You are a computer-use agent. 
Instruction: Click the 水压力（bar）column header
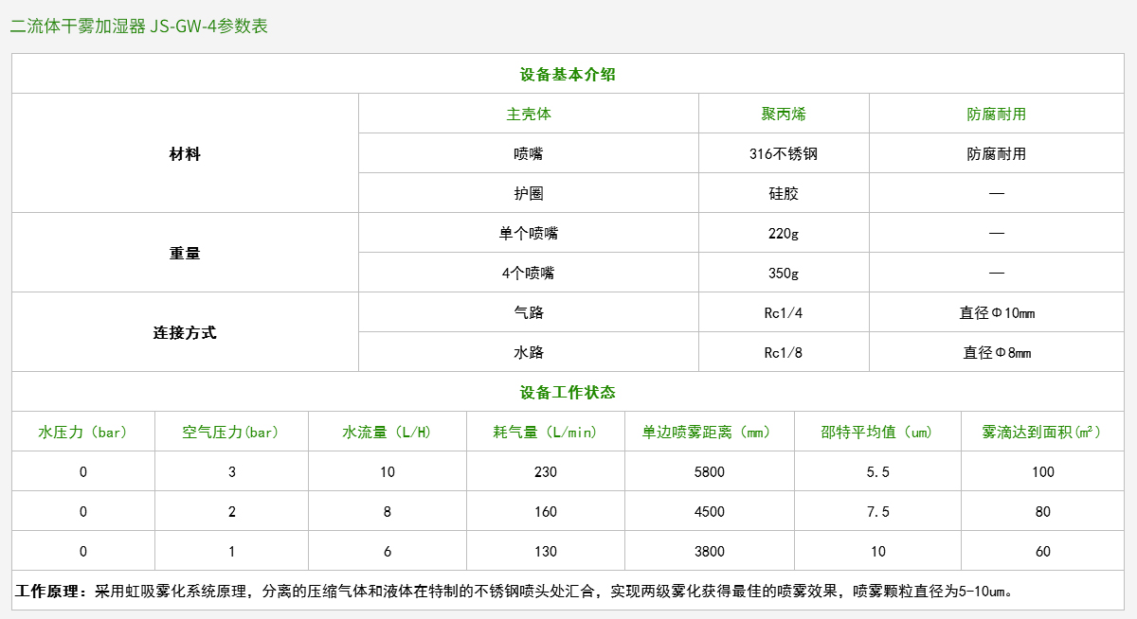click(x=83, y=432)
